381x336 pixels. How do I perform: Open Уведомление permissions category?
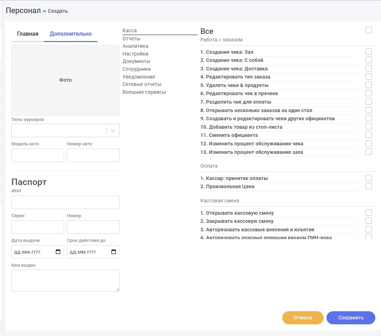(139, 77)
